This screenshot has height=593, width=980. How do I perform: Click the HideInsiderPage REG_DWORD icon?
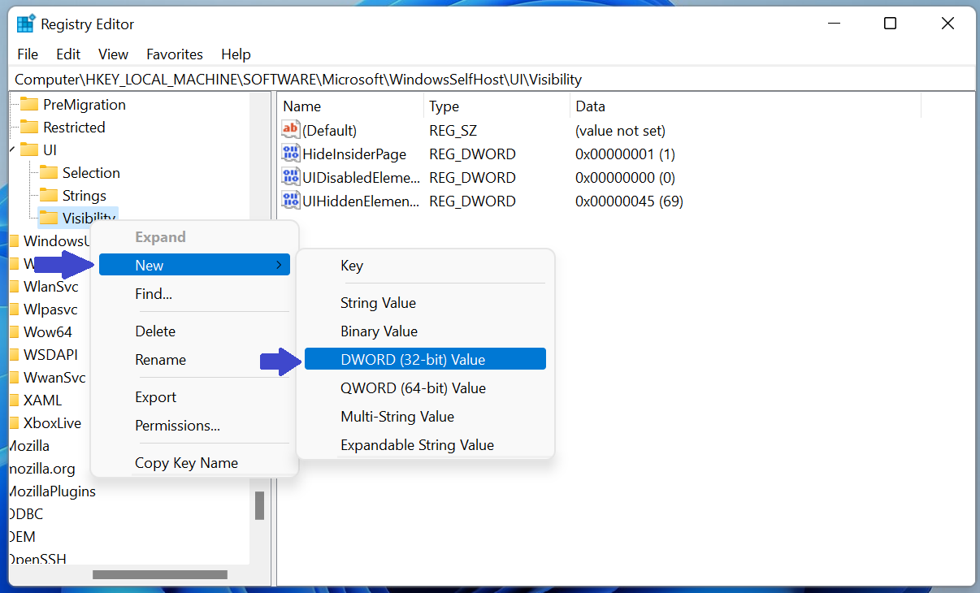click(291, 154)
